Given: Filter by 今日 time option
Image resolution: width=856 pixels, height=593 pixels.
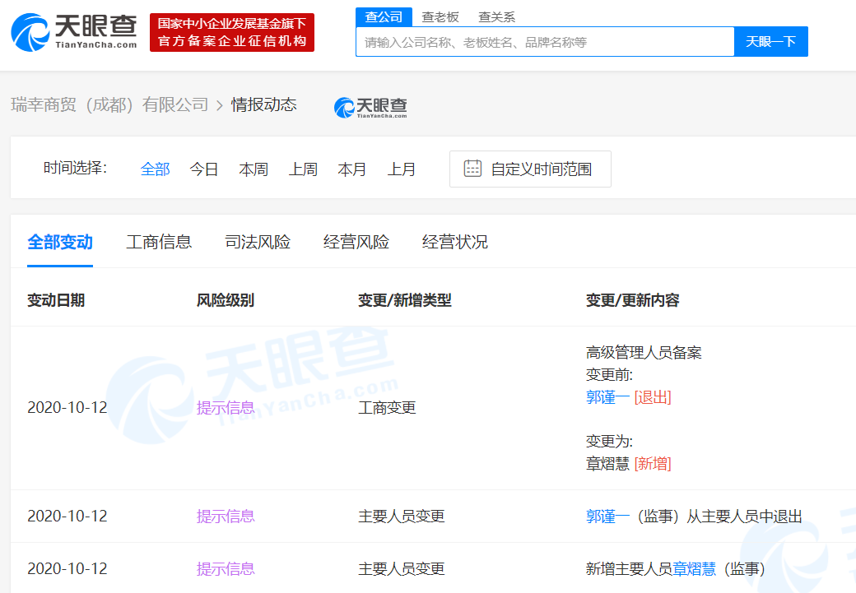Looking at the screenshot, I should 204,169.
